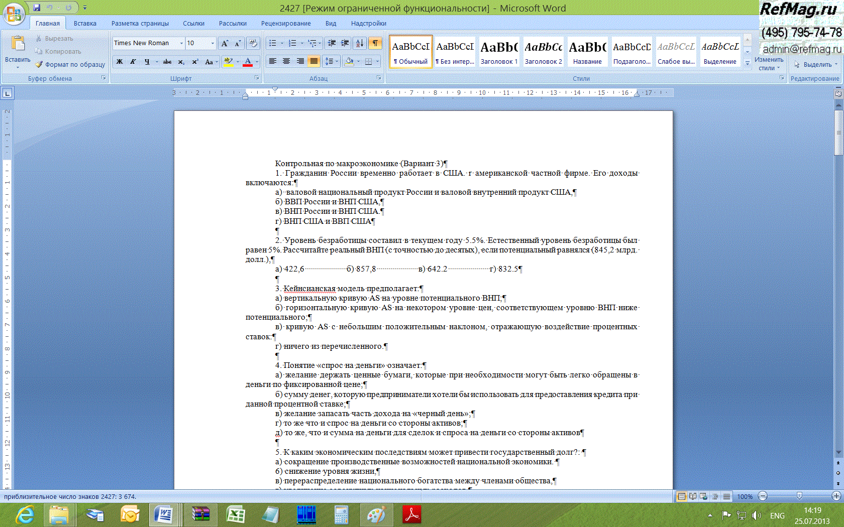Image resolution: width=844 pixels, height=527 pixels.
Task: Open the Рецензирование ribbon tab
Action: tap(285, 23)
